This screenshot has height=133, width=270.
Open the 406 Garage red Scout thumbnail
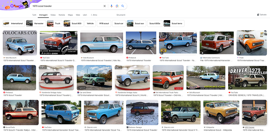click(x=254, y=112)
